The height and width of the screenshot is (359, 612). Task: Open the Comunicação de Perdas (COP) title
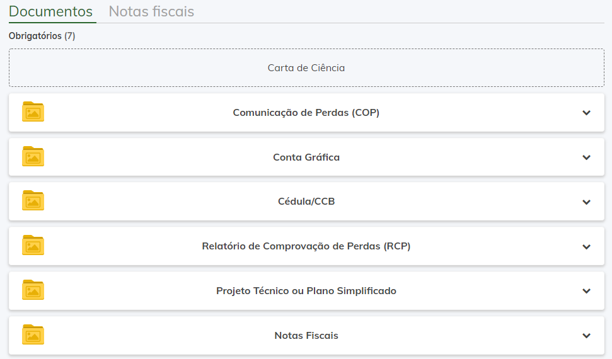tap(306, 113)
